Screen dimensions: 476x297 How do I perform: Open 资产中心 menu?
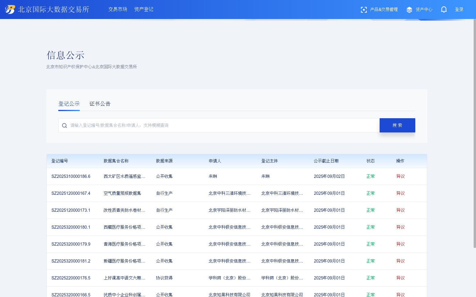[424, 10]
